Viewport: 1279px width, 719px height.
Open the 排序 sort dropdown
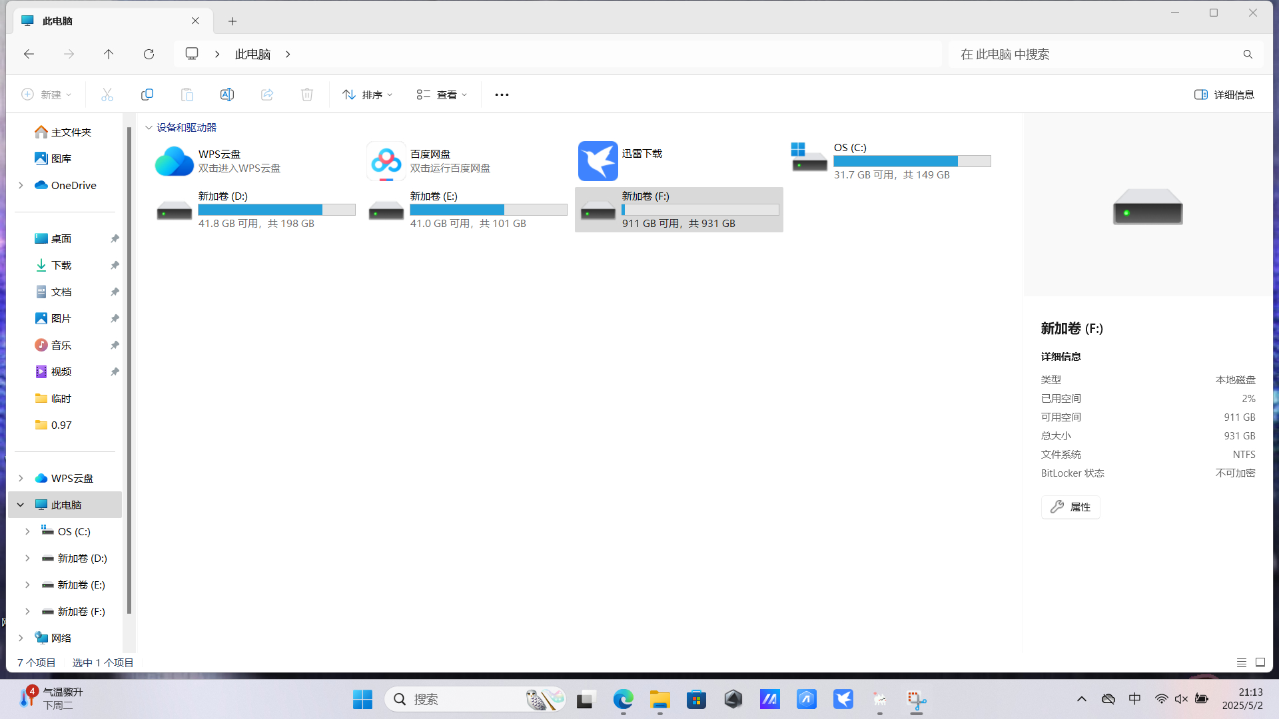click(x=368, y=95)
